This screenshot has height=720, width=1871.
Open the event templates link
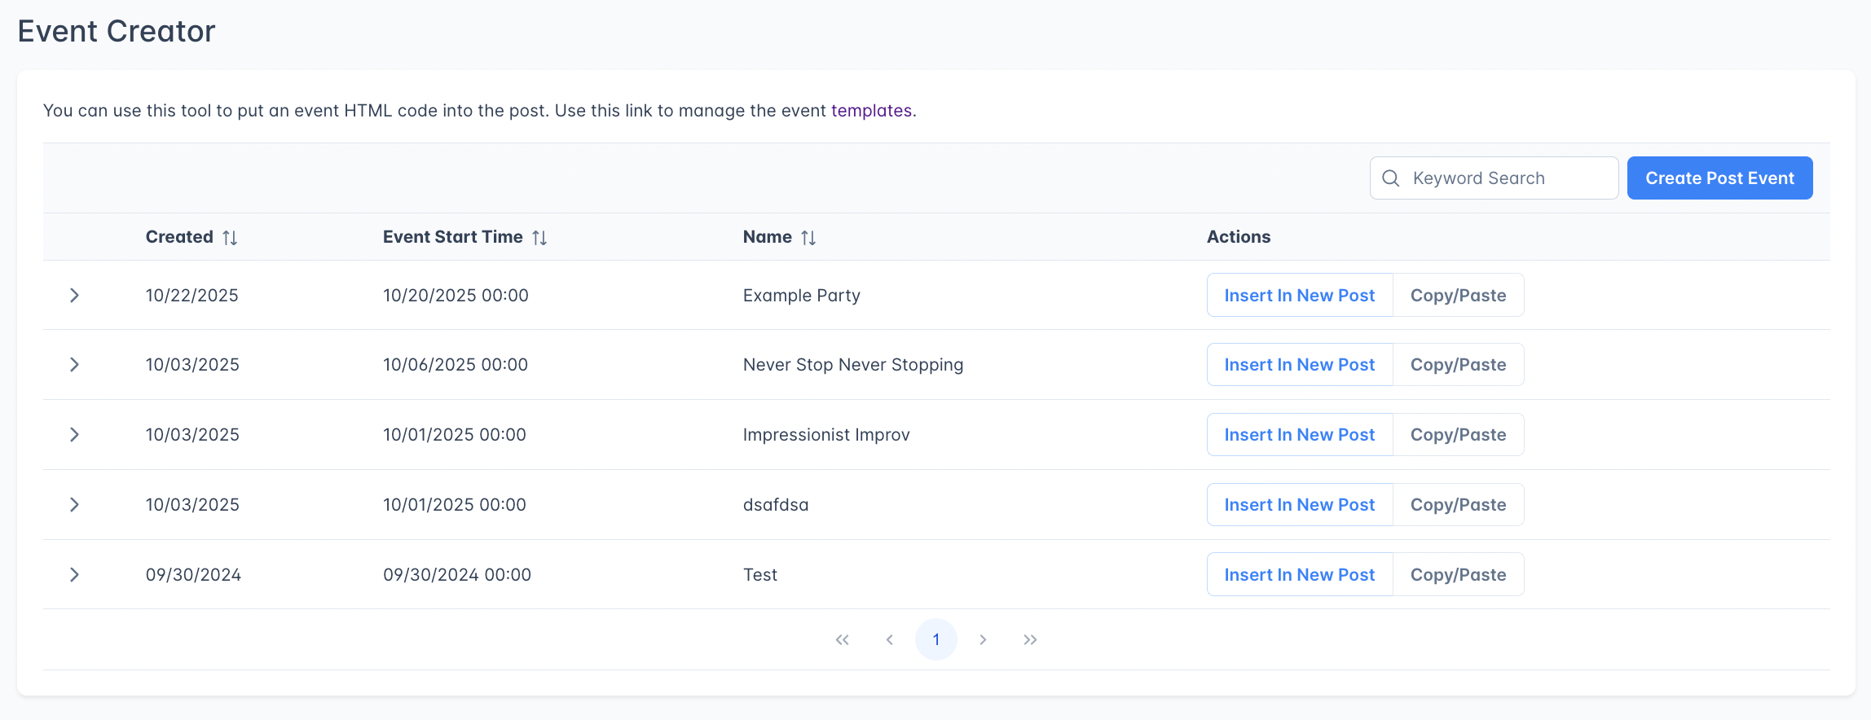[871, 111]
